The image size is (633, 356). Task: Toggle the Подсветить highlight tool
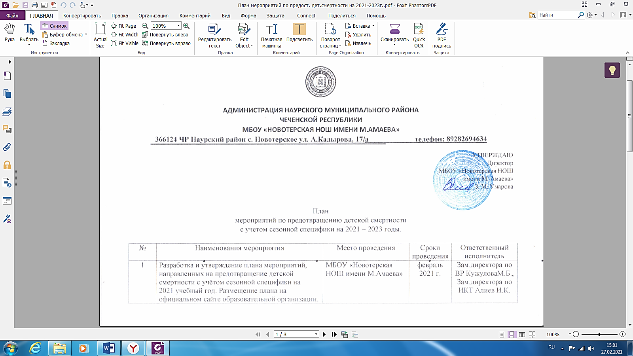(299, 33)
